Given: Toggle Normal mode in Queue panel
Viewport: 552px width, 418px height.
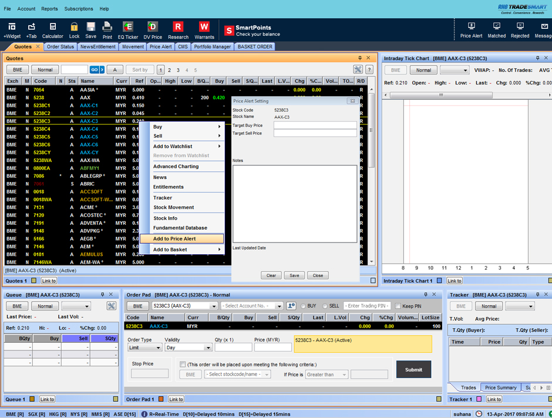Looking at the screenshot, I should click(45, 306).
